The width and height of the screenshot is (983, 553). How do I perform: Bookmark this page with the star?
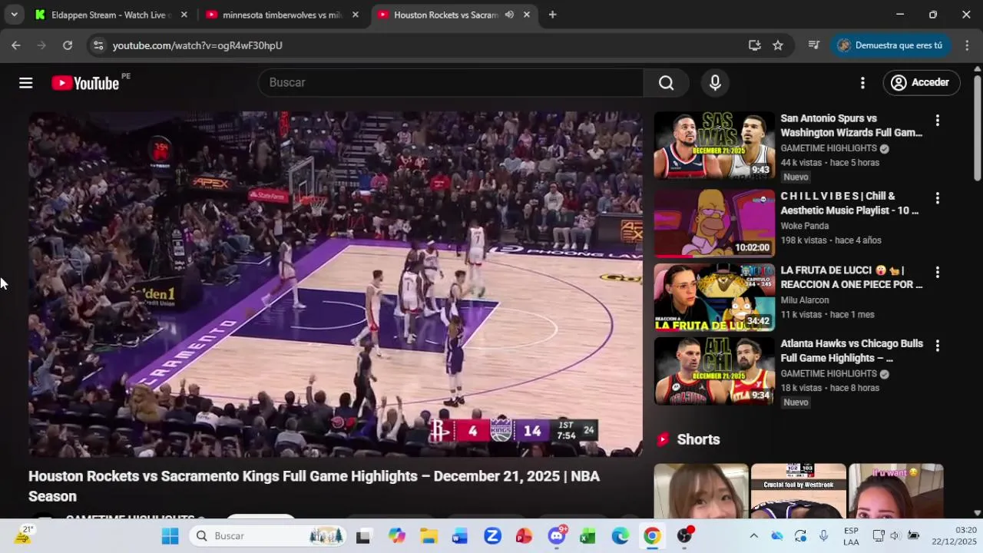[x=778, y=45]
